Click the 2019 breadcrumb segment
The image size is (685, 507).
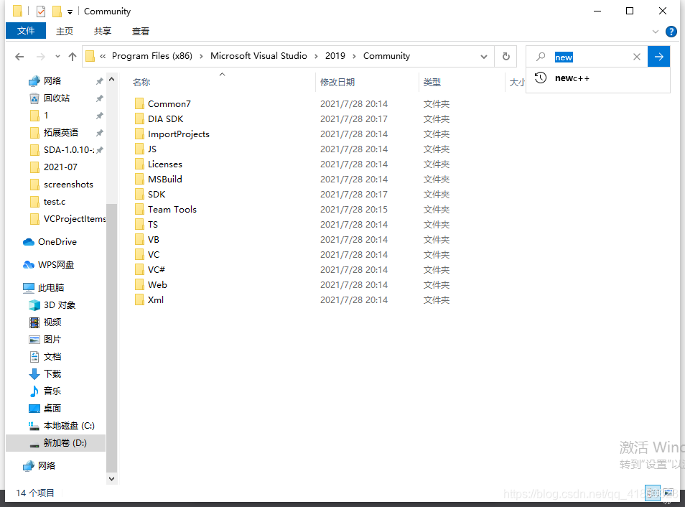coord(335,56)
